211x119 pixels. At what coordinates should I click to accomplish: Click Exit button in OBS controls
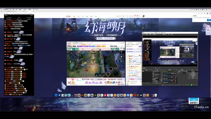point(193,78)
